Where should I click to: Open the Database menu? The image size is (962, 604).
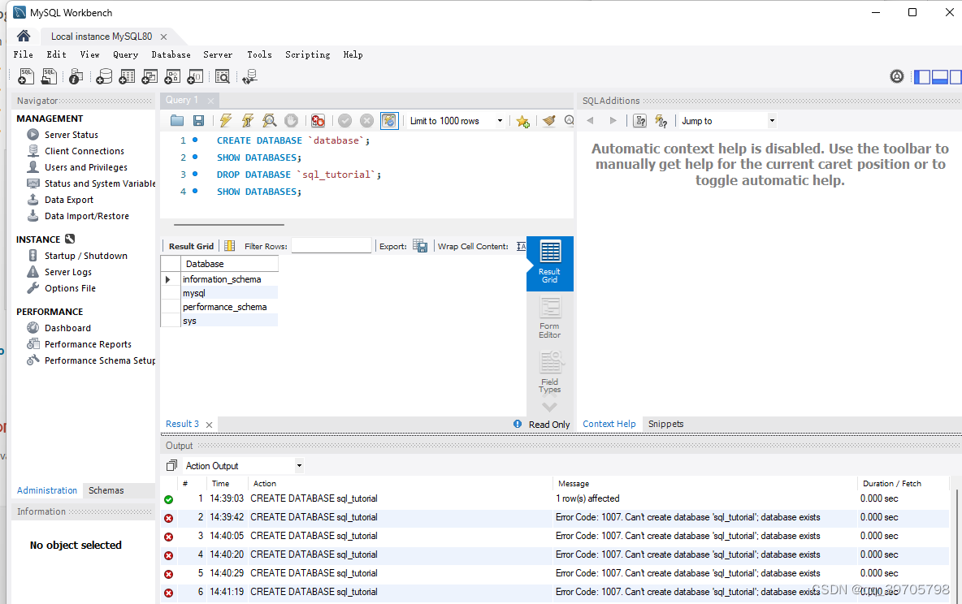pos(171,54)
